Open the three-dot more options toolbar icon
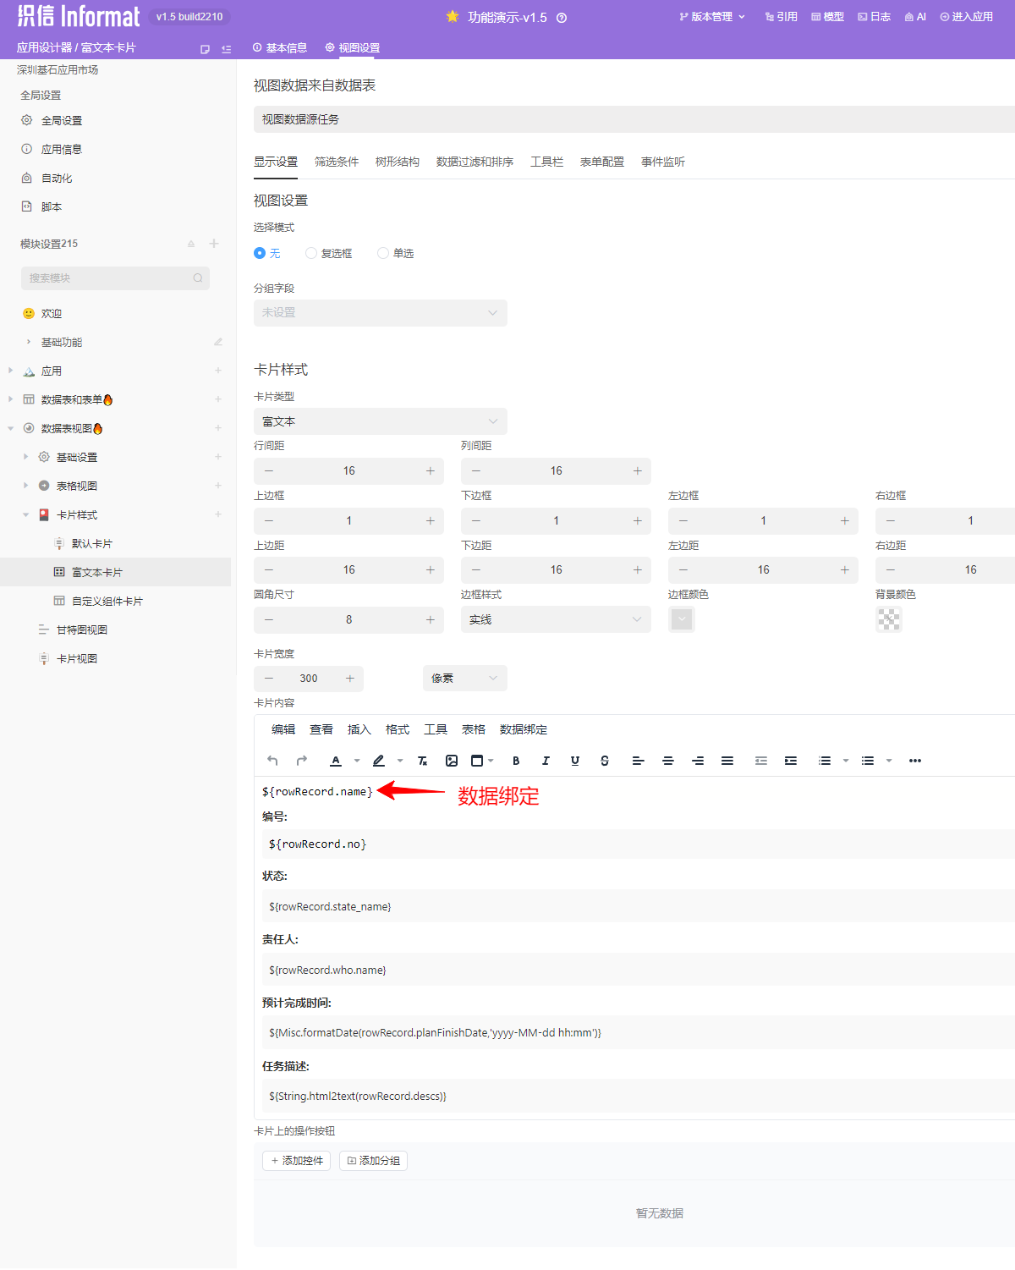Screen dimensions: 1015x1270 (915, 761)
